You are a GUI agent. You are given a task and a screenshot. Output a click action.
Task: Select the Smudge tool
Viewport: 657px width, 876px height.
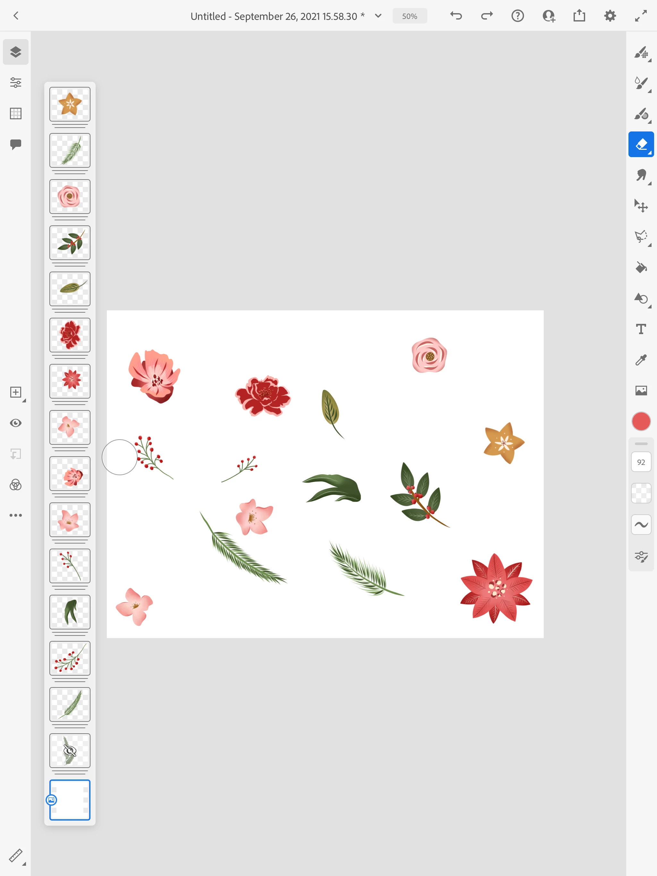(x=641, y=175)
